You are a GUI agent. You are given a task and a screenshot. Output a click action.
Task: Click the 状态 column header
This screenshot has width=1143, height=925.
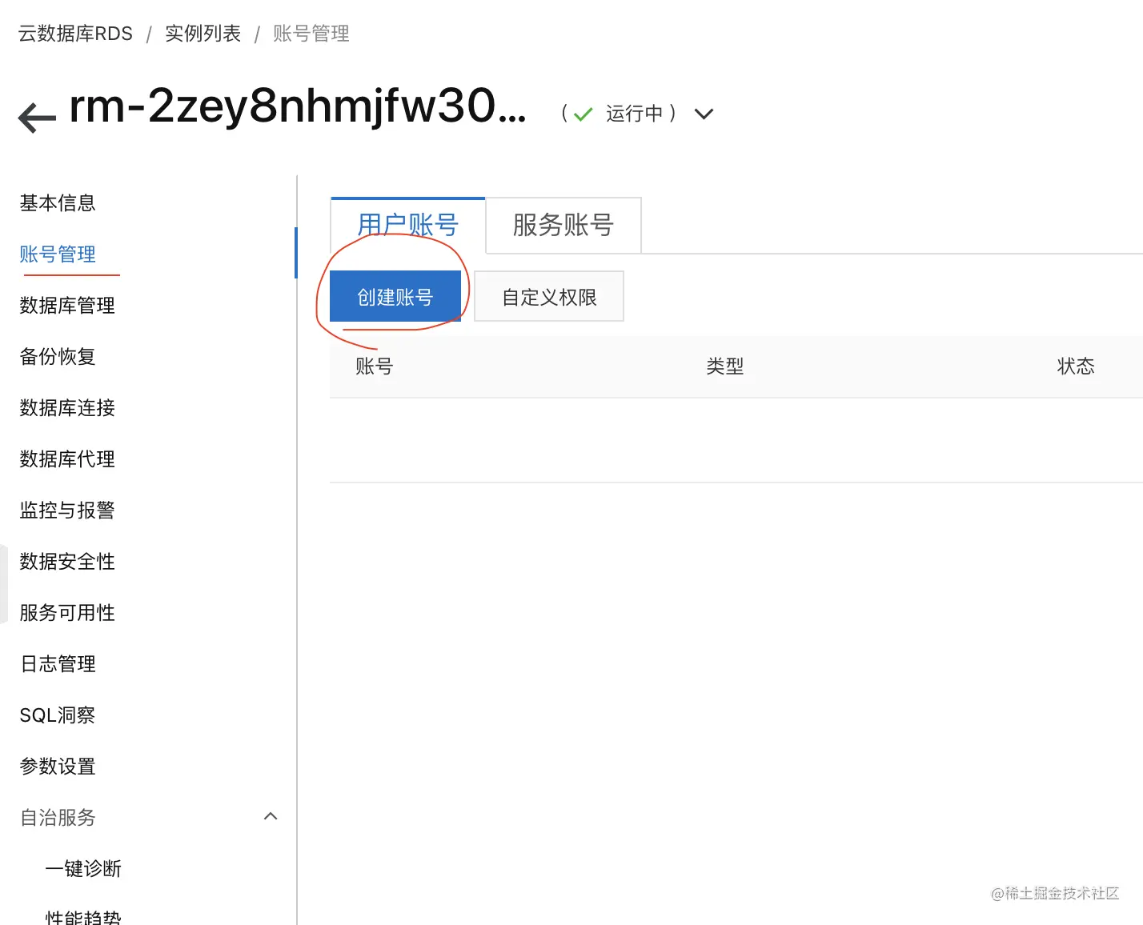pyautogui.click(x=1076, y=366)
